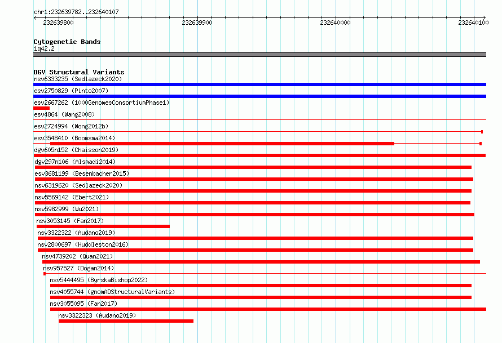Open variant nsv5982999 (Wu2021) label
The width and height of the screenshot is (502, 343).
coord(67,209)
